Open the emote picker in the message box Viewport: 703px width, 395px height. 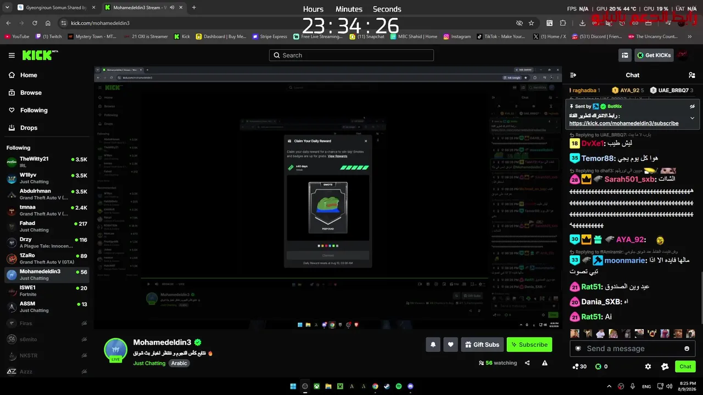(x=687, y=348)
